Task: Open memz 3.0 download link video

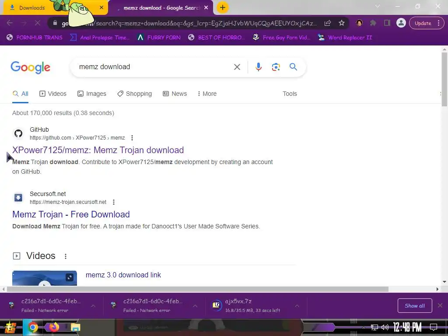Action: tap(123, 275)
